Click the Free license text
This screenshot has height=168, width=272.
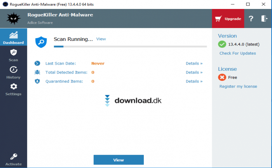click(232, 77)
